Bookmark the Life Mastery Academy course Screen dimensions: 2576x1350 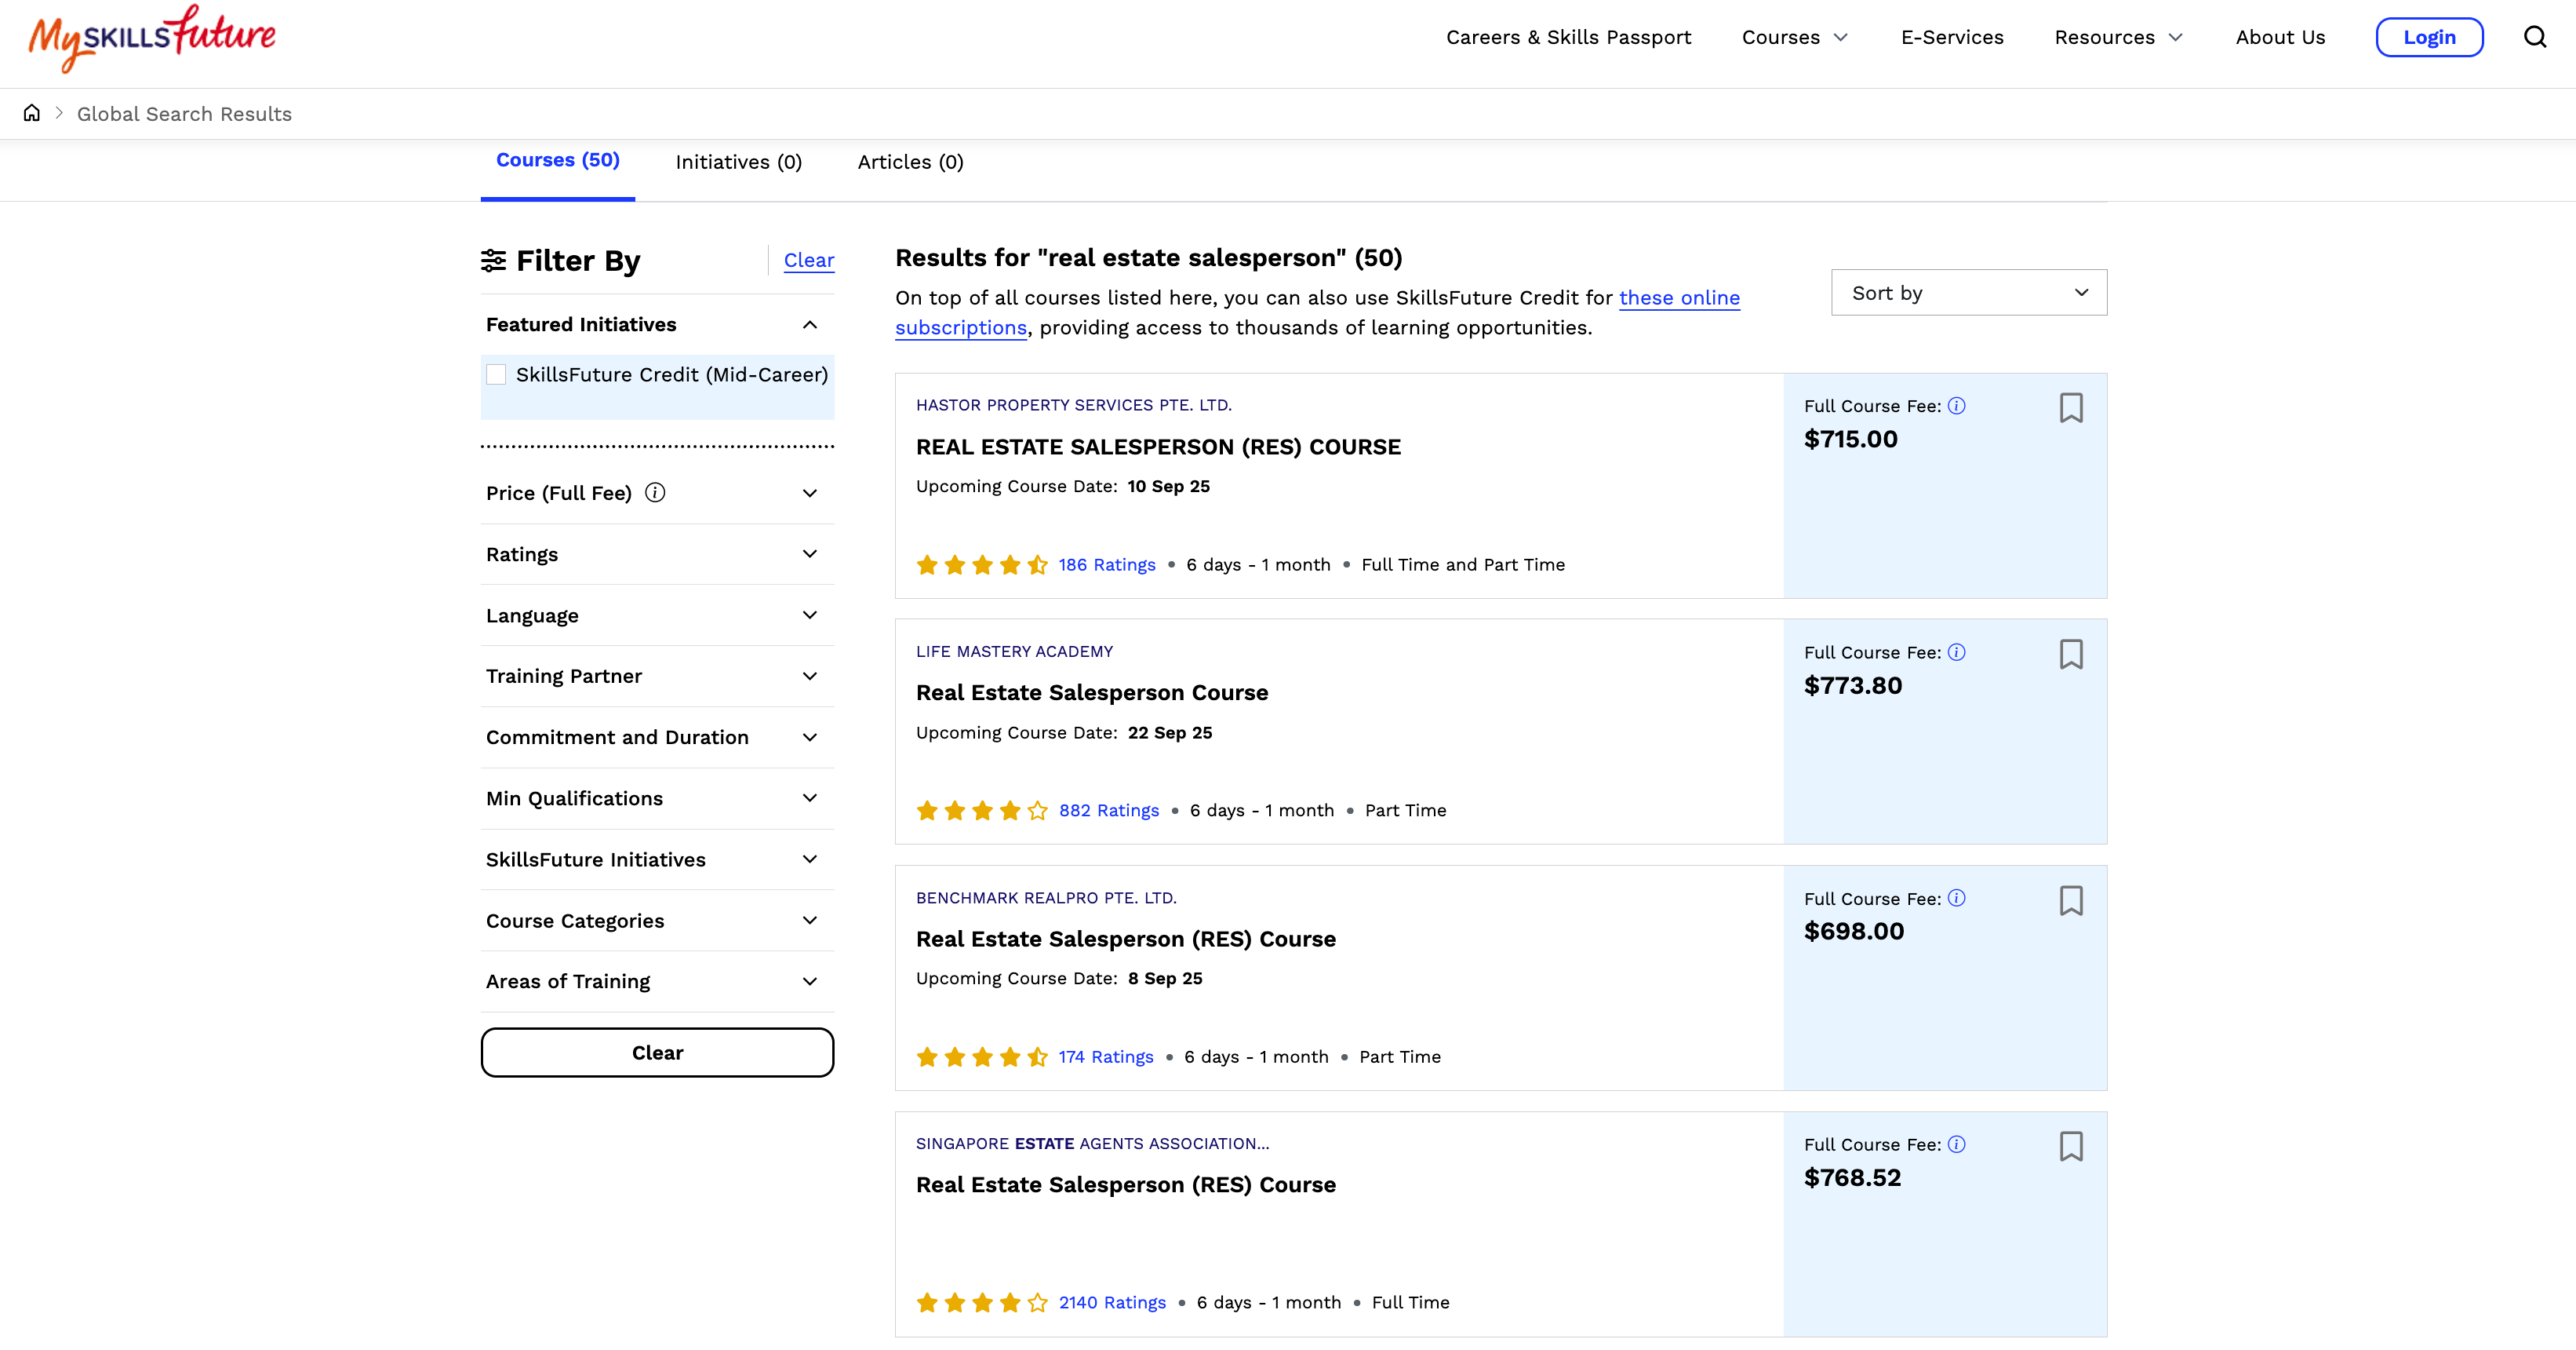click(x=2071, y=655)
